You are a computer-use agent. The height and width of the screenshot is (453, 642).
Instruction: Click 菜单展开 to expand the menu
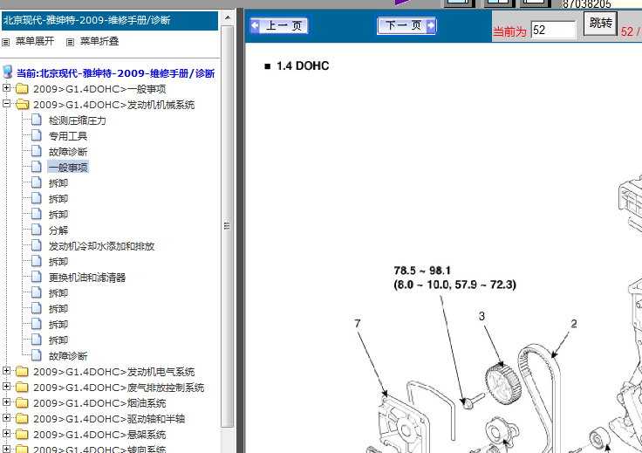coord(35,41)
